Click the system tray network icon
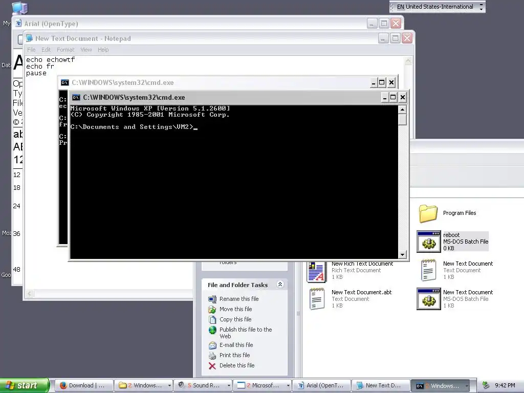The image size is (524, 393). coord(486,385)
